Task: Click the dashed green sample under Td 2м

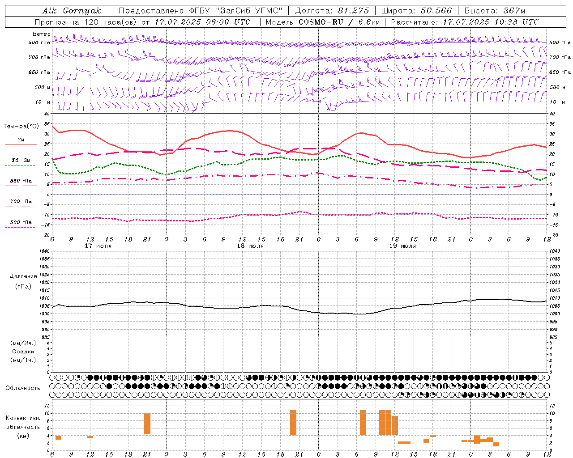Action: tap(20, 165)
